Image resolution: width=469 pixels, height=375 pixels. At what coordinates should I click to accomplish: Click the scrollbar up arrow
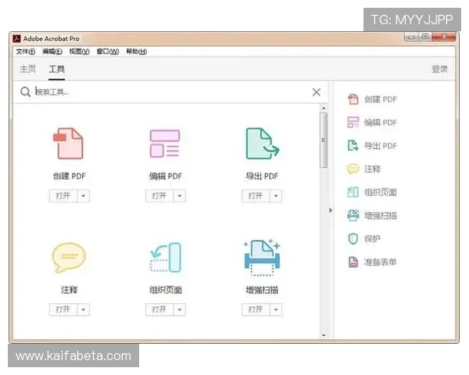(x=324, y=108)
